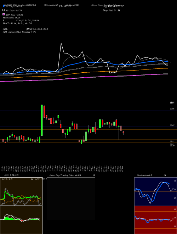Click the 'ADX signal: SELL Growing @ 9%' line
The image size is (177, 234).
[x=19, y=32]
